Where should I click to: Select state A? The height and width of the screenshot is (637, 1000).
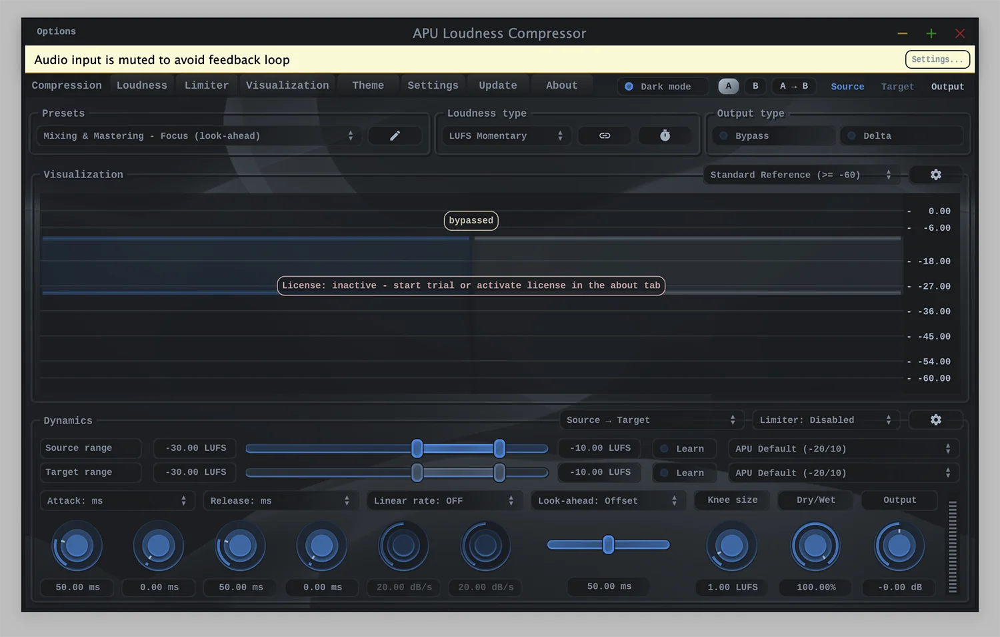(729, 86)
